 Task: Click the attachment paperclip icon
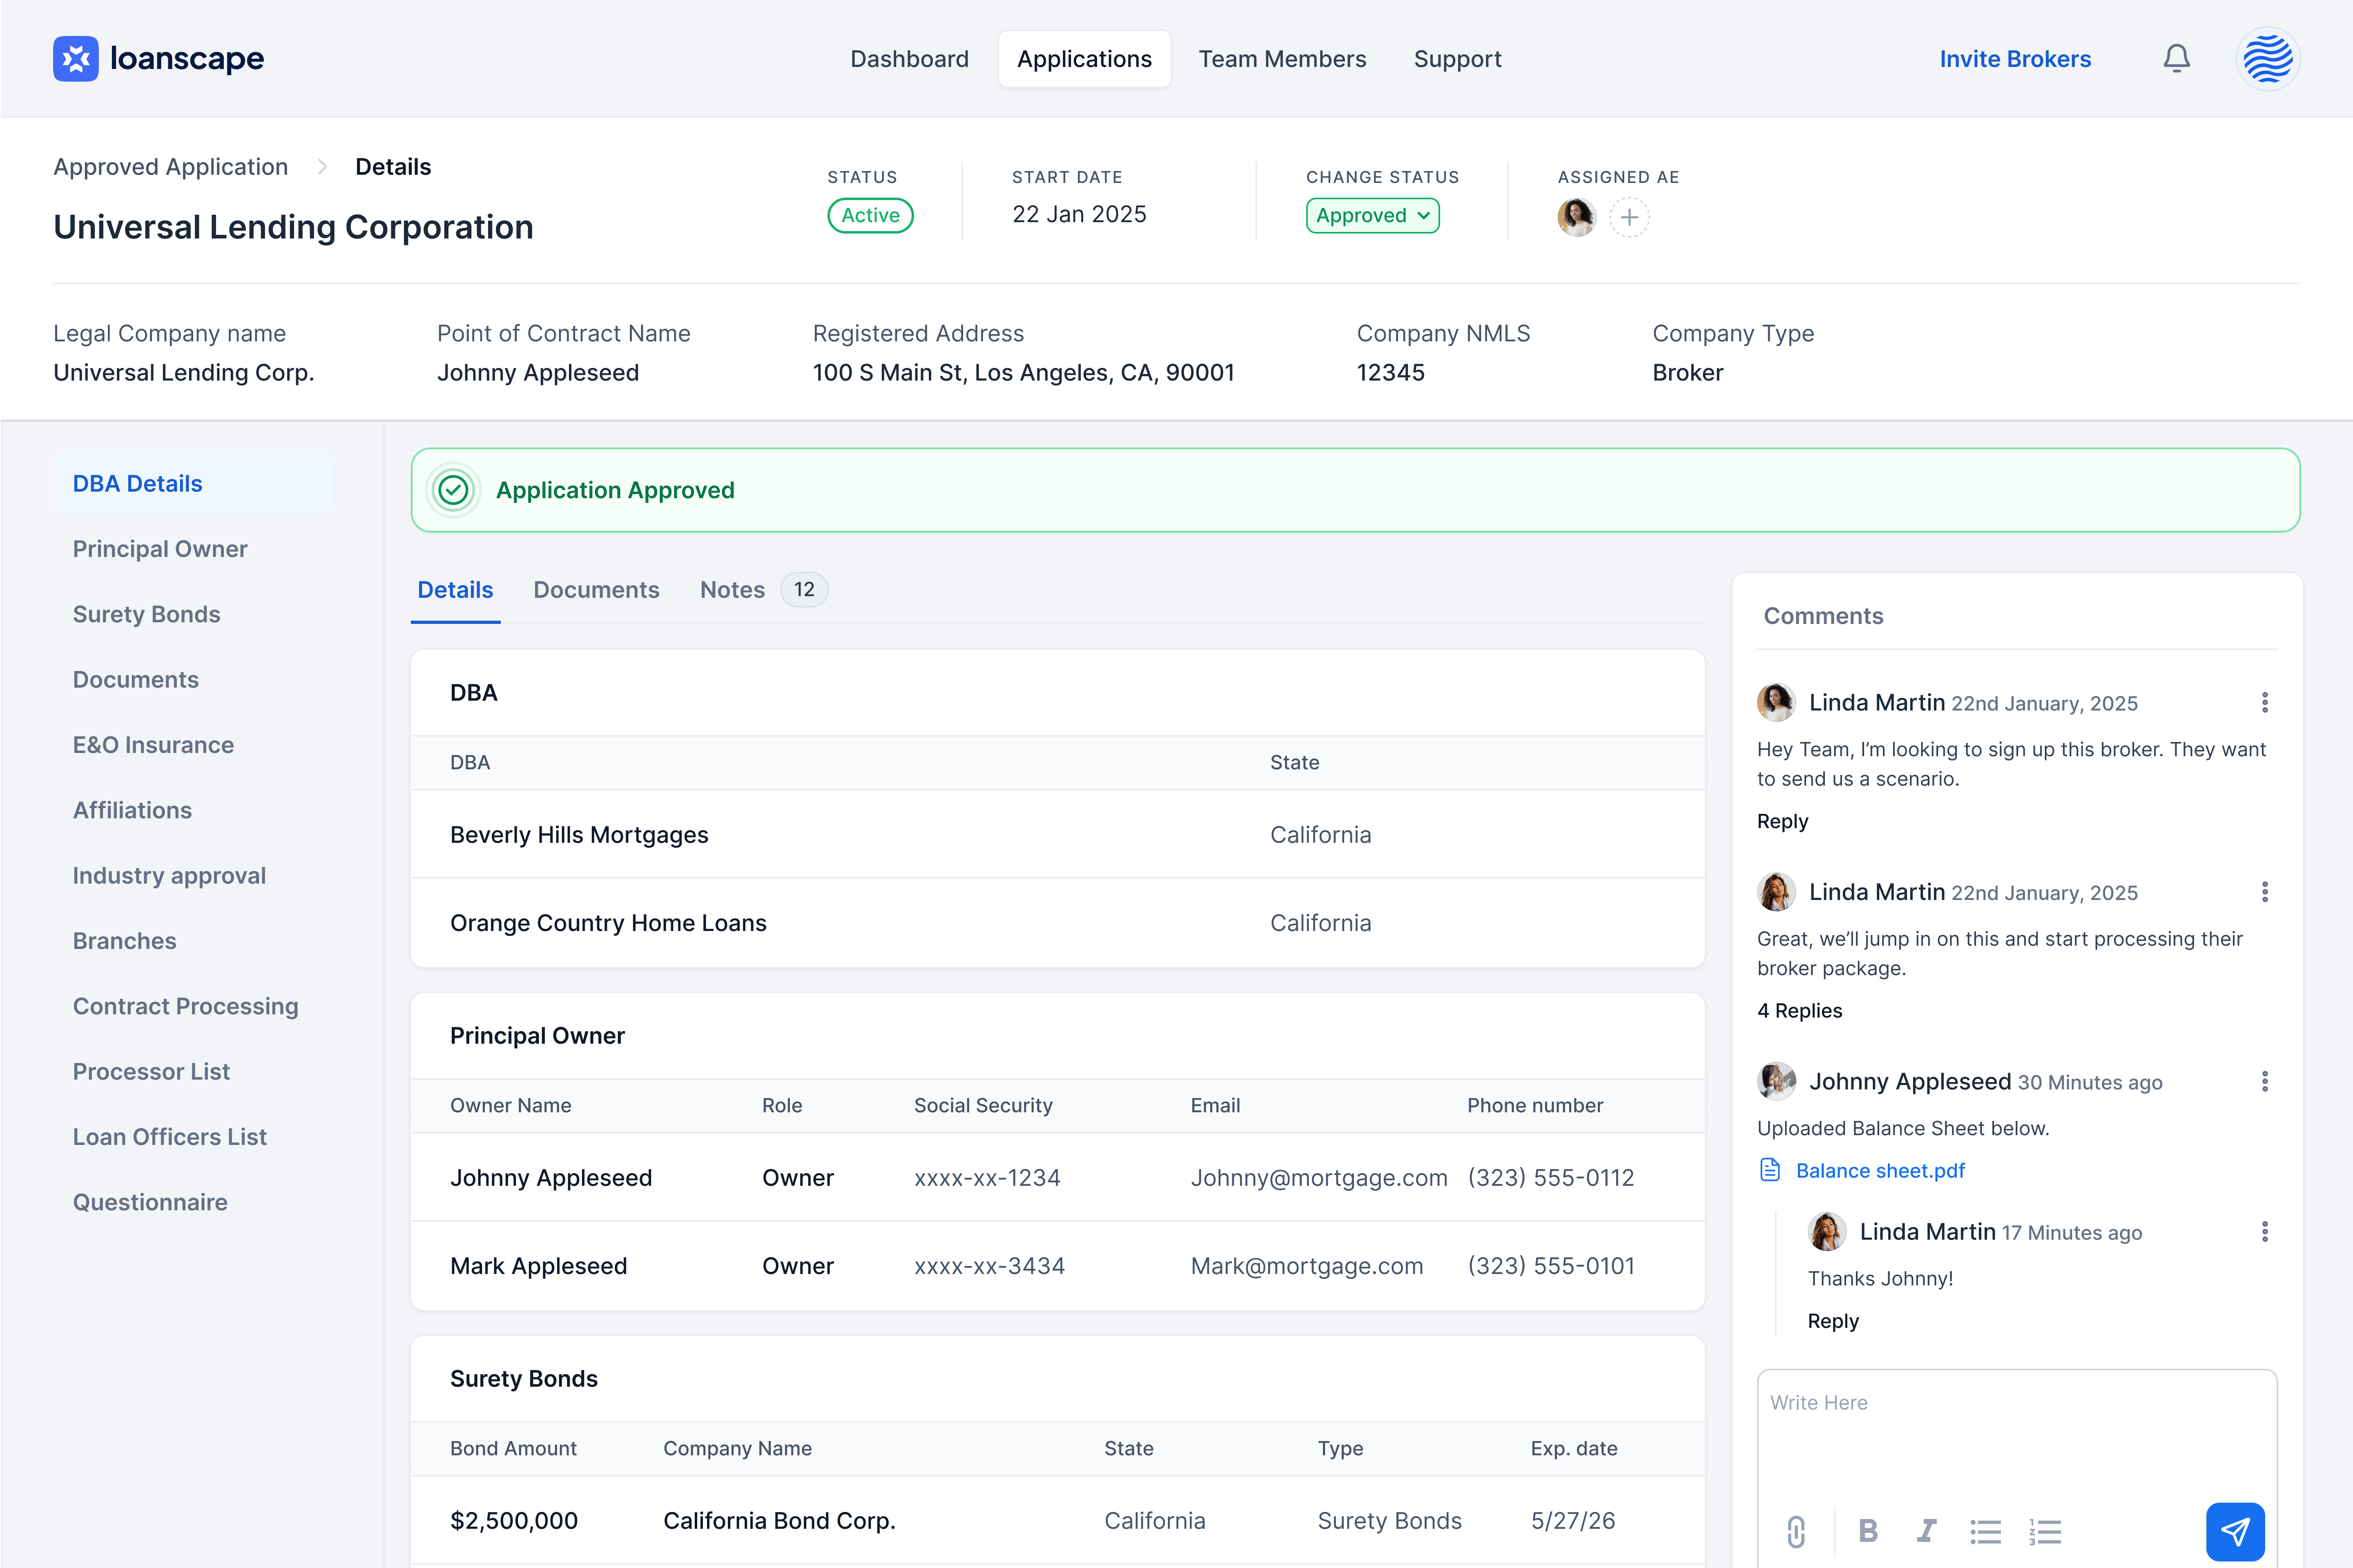tap(1796, 1531)
